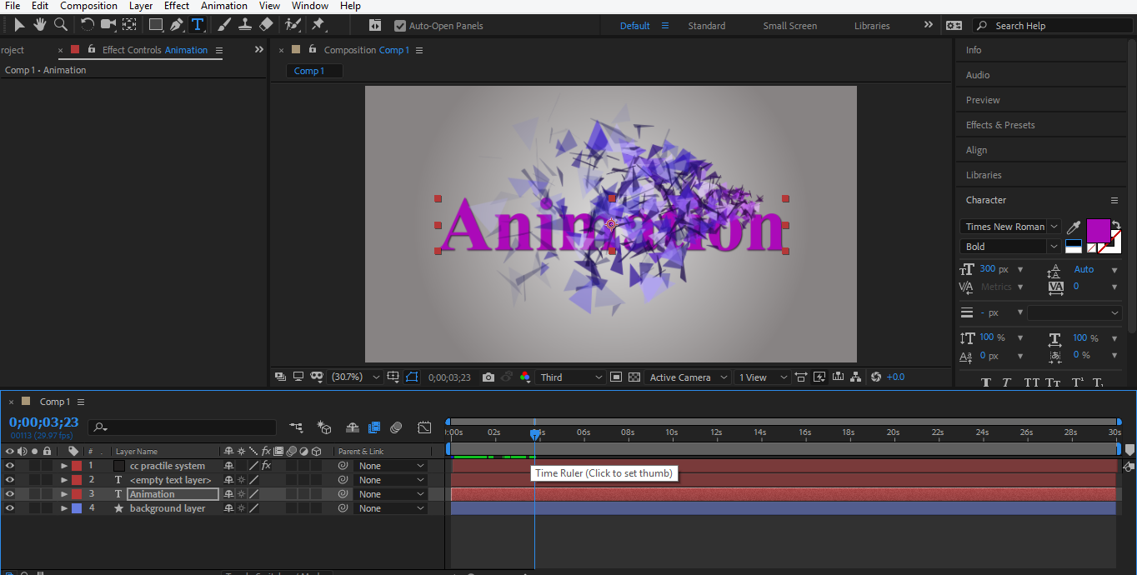Select the Rotation tool
Image resolution: width=1137 pixels, height=575 pixels.
pos(87,25)
